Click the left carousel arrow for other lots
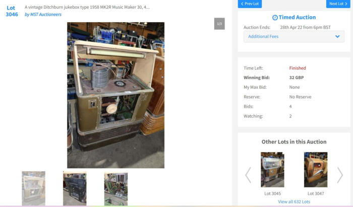This screenshot has width=353, height=207. pyautogui.click(x=248, y=175)
